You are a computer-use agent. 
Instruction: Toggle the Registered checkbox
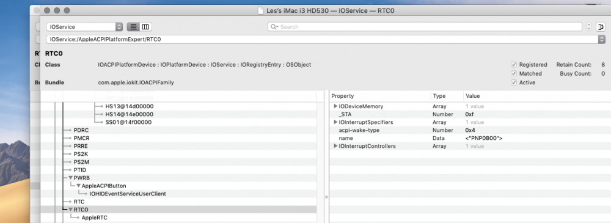pos(514,65)
